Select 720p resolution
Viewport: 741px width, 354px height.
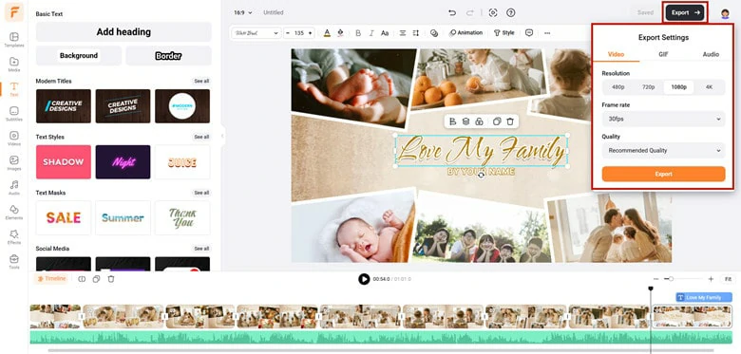coord(648,87)
